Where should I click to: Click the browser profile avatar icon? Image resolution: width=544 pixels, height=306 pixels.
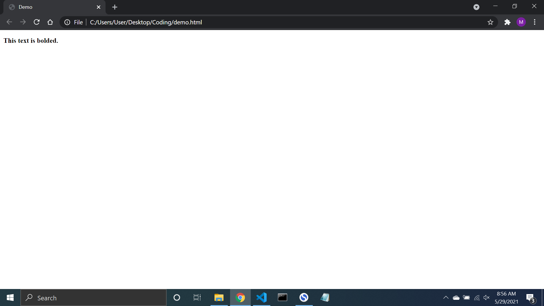[x=522, y=22]
